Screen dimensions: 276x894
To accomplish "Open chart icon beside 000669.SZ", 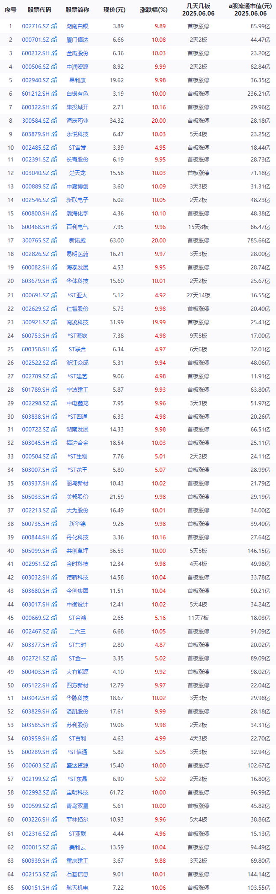I will [54, 618].
